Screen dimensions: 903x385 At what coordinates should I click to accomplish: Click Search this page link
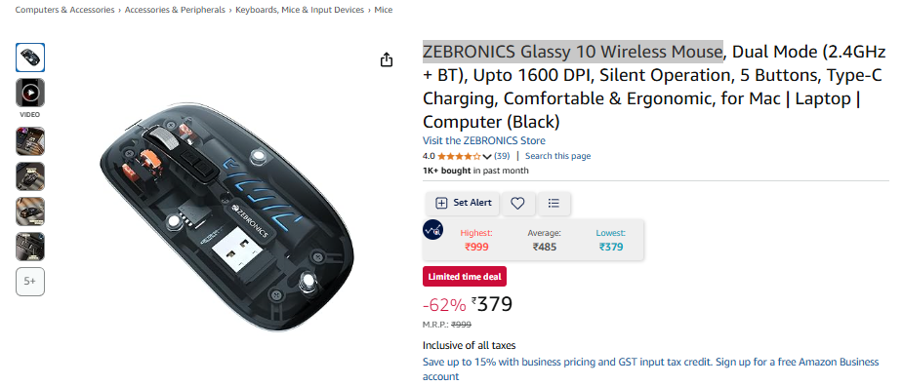pyautogui.click(x=558, y=156)
